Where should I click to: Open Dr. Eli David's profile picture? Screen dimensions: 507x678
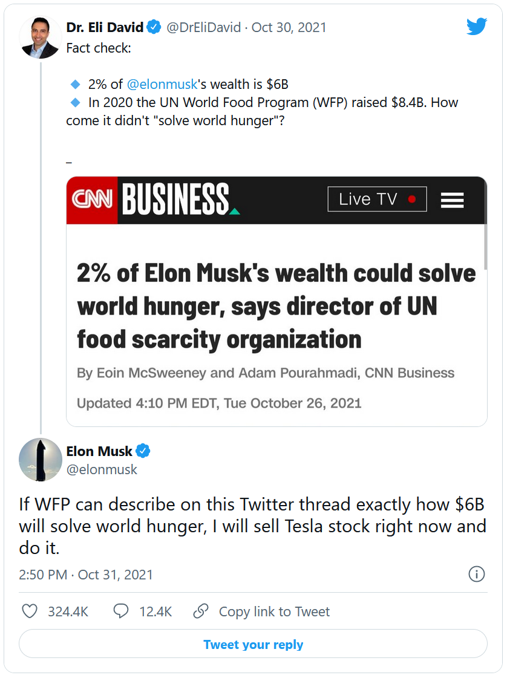[x=41, y=37]
